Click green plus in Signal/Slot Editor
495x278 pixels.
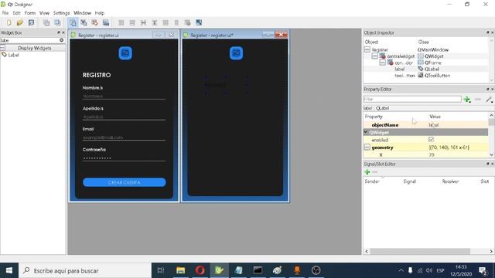click(x=367, y=172)
